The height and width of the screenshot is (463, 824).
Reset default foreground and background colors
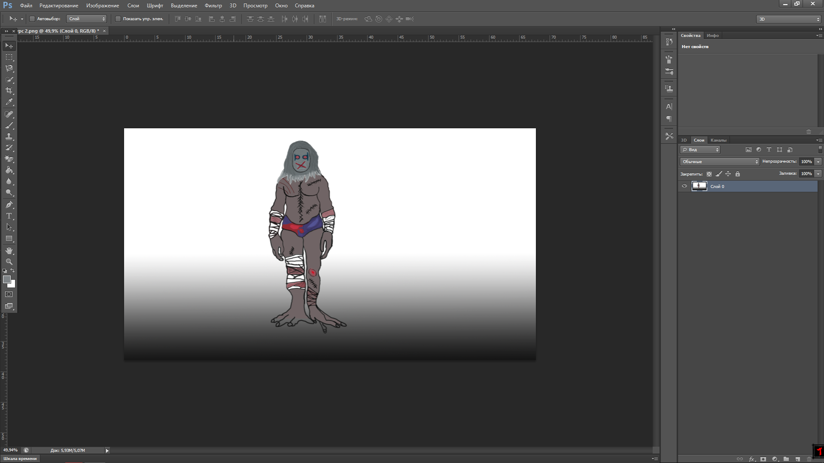click(5, 271)
